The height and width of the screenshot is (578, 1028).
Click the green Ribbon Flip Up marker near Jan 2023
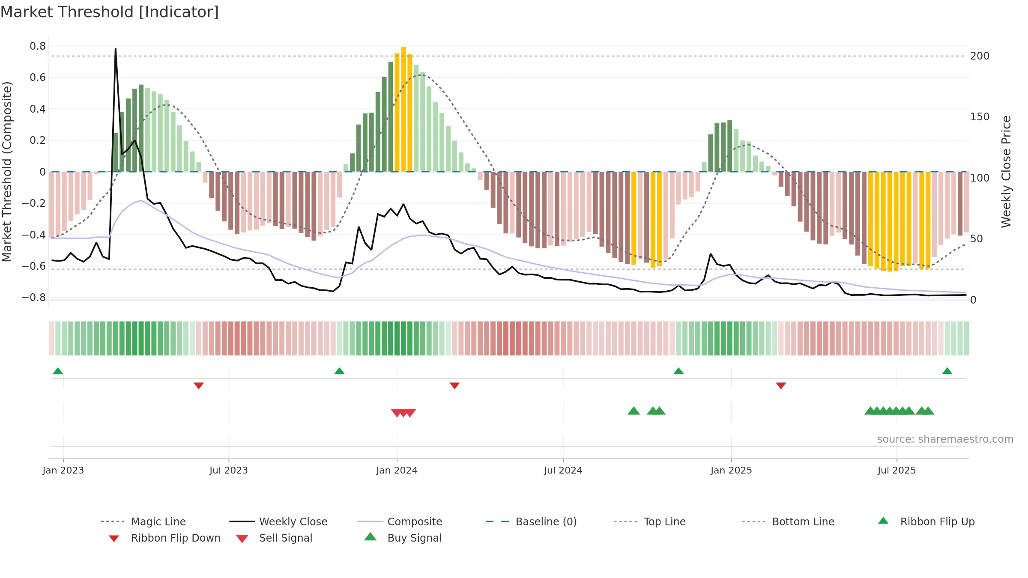[58, 371]
